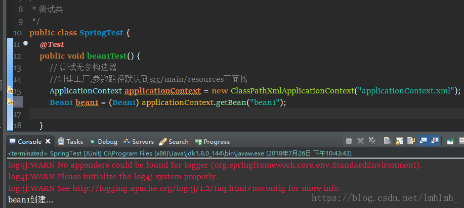Click the bean1Test method name
Image resolution: width=464 pixels, height=208 pixels.
107,56
